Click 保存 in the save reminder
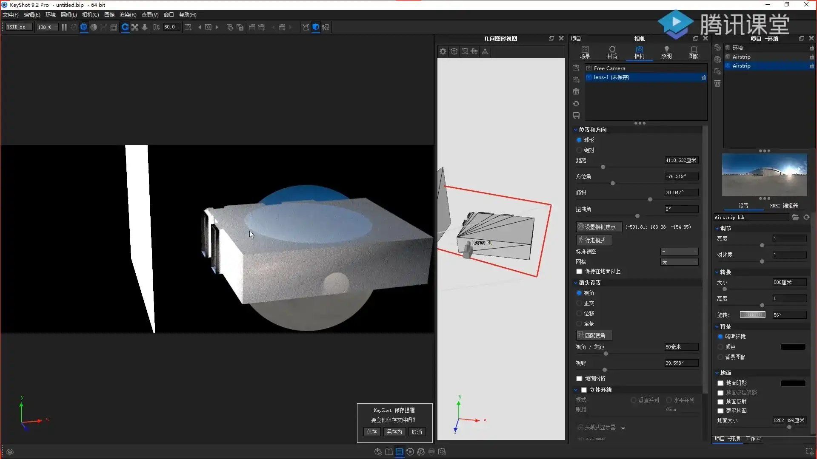The image size is (817, 459). [x=371, y=432]
